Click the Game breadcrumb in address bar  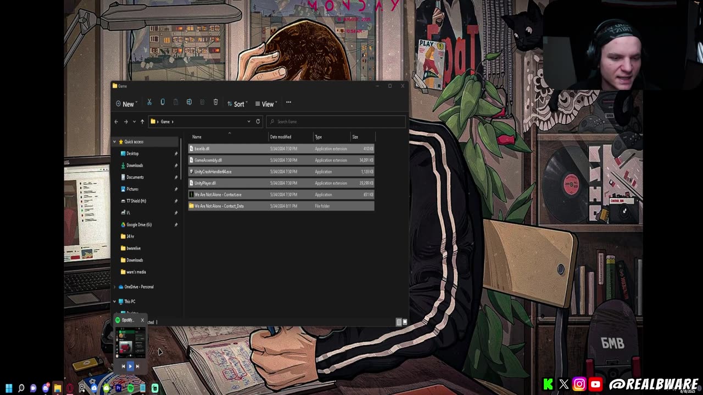click(165, 122)
